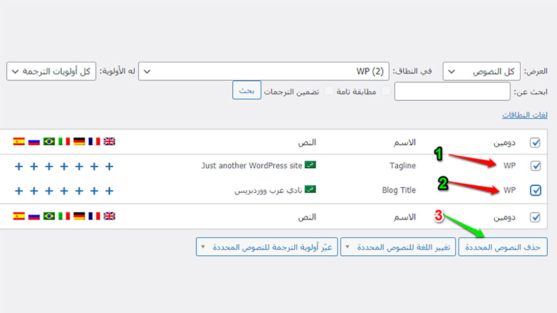
Task: Enable the "مطابقة تامة" exact match checkbox
Action: pyautogui.click(x=387, y=91)
